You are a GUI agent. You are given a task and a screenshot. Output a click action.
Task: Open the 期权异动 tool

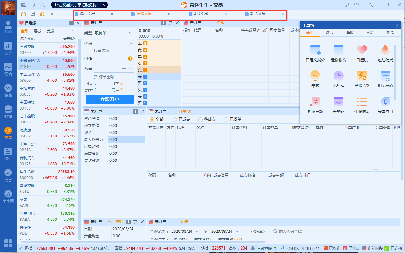click(315, 105)
